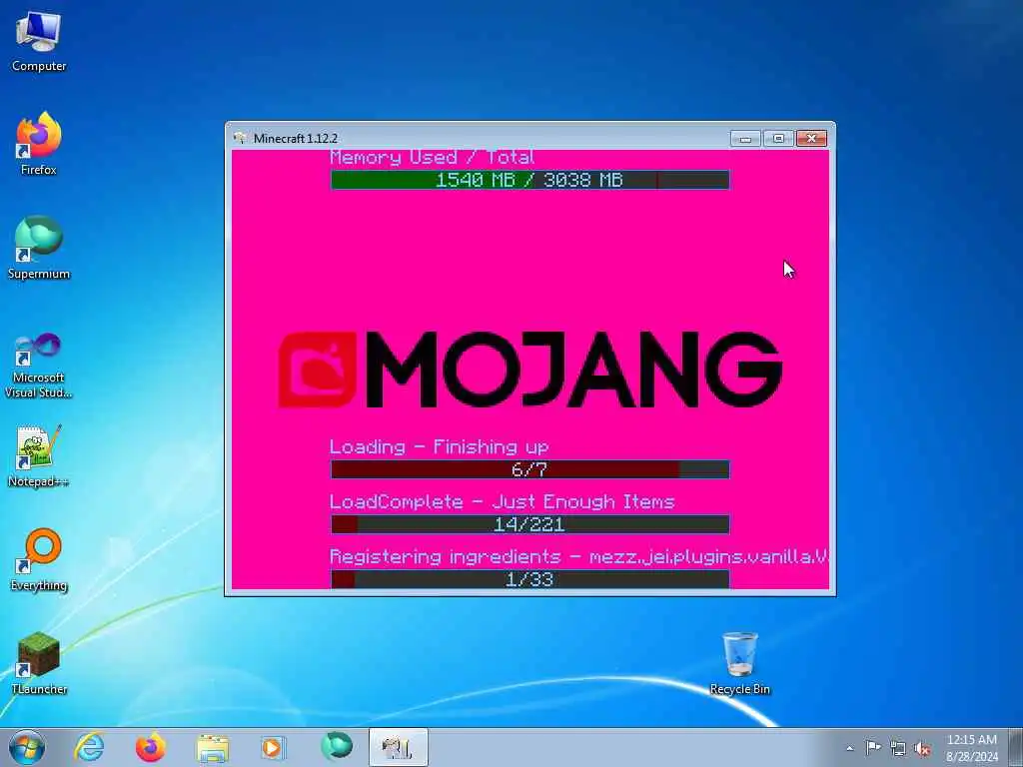This screenshot has height=767, width=1023.
Task: Open the Windows Start menu
Action: pos(27,747)
